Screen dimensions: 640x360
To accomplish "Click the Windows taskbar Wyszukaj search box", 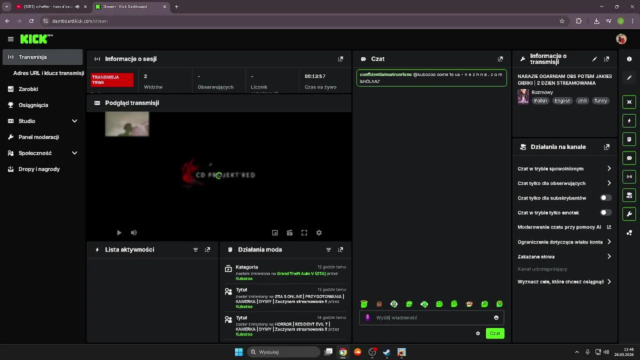I will click(284, 352).
